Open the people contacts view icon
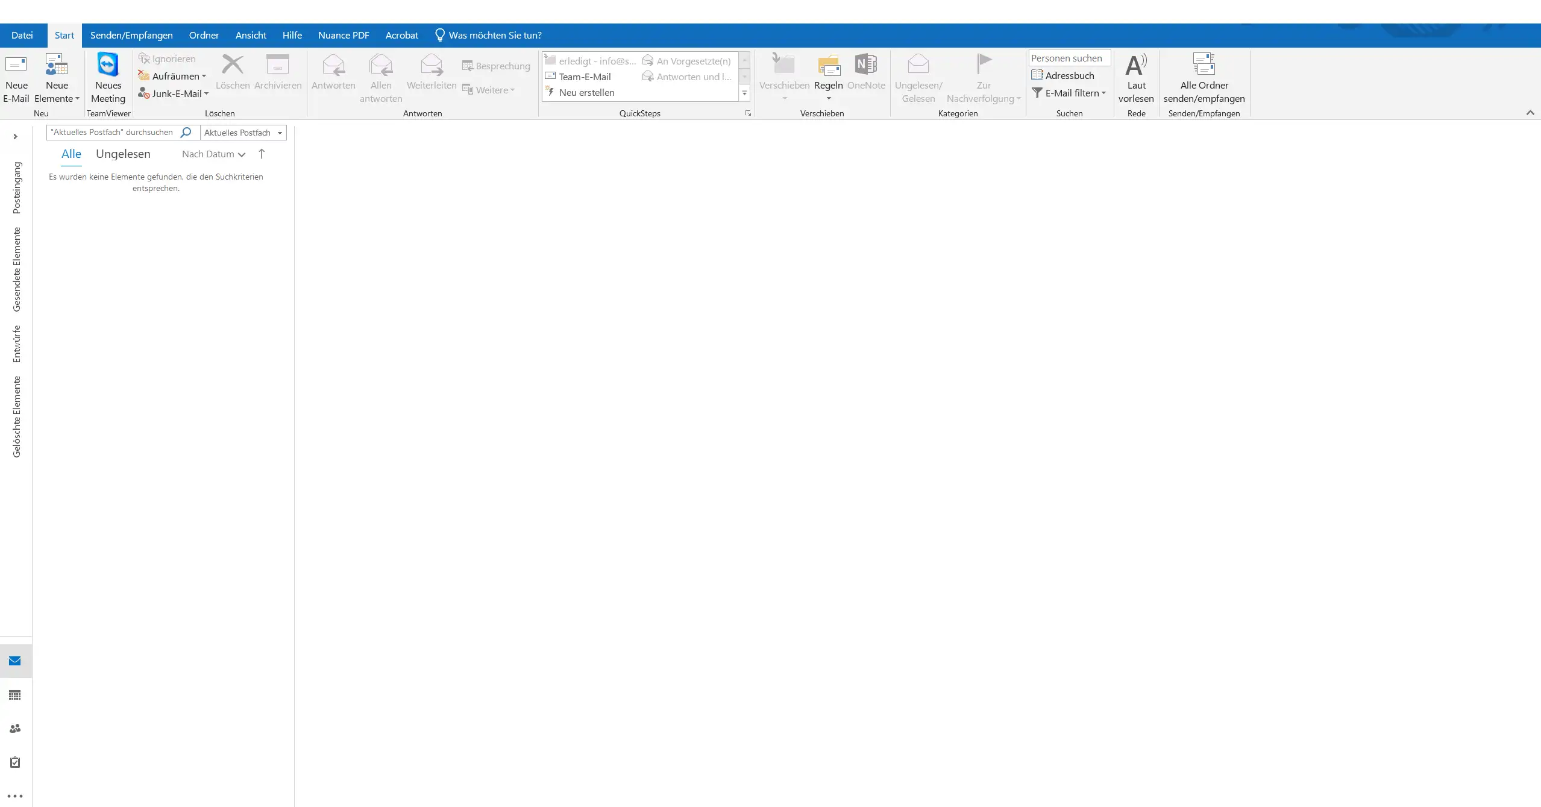Image resolution: width=1541 pixels, height=807 pixels. [15, 729]
